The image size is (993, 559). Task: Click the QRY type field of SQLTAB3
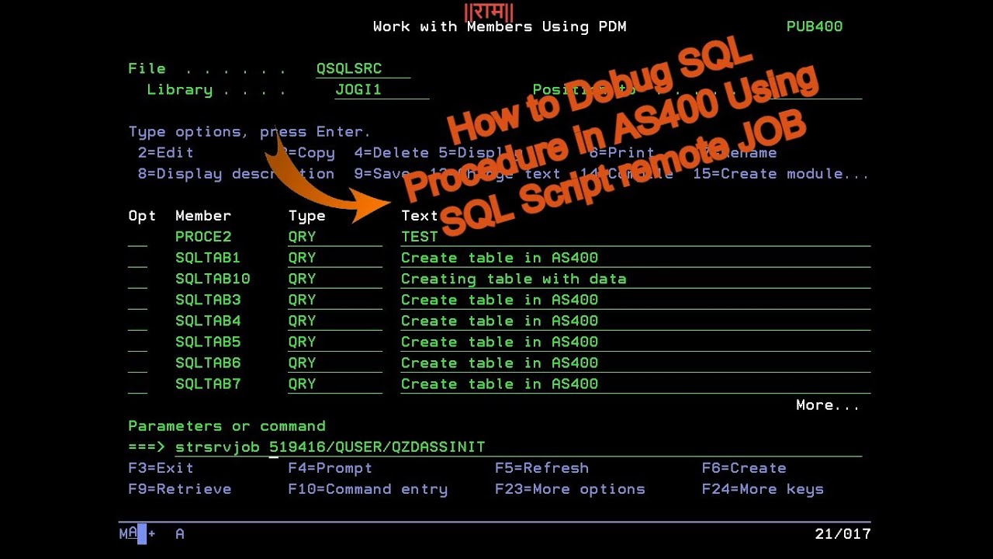[x=335, y=300]
